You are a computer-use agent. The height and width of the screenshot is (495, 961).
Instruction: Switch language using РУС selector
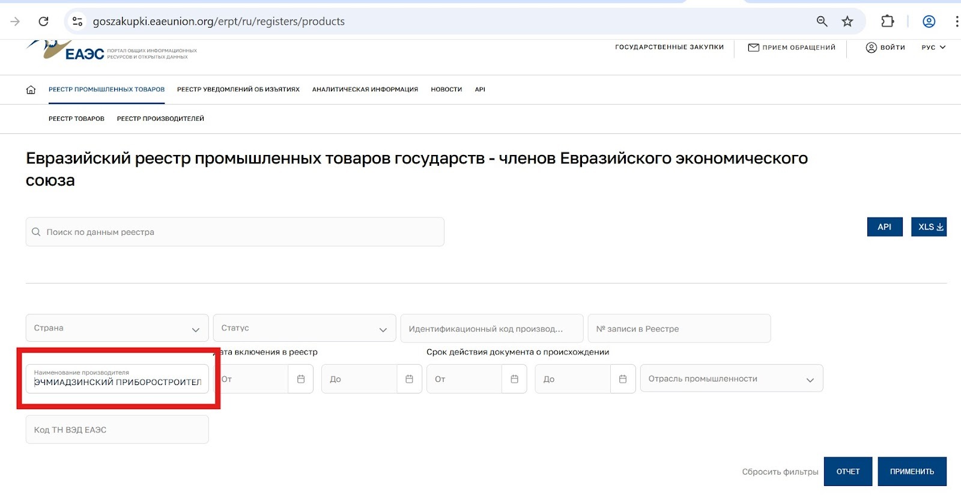click(933, 47)
